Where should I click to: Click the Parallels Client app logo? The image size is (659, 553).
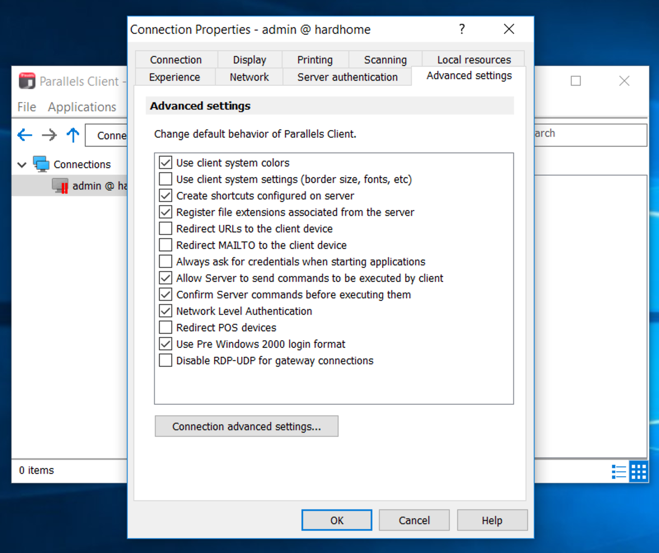(x=27, y=81)
